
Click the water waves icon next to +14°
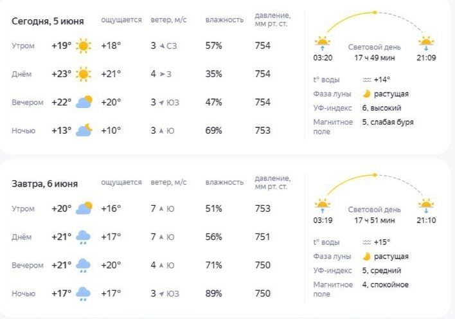[x=367, y=80]
